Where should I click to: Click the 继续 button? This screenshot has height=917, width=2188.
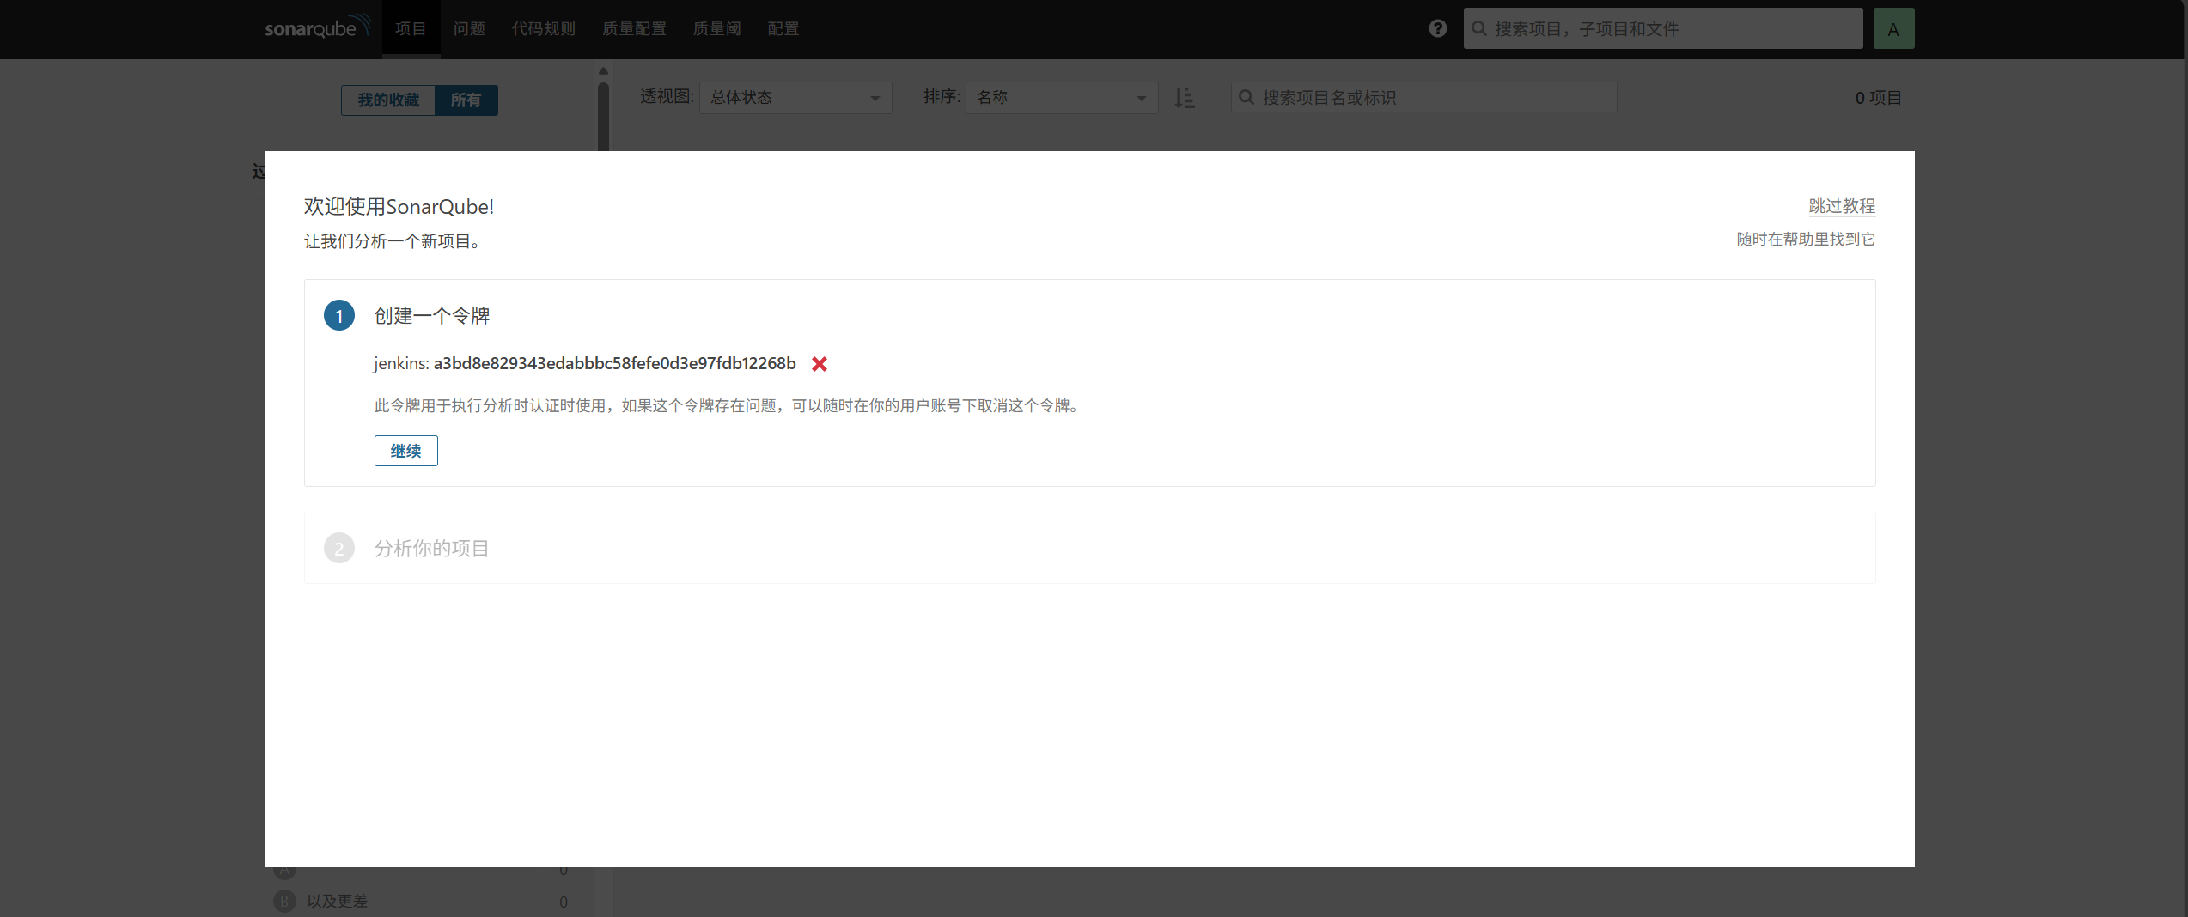(x=405, y=451)
